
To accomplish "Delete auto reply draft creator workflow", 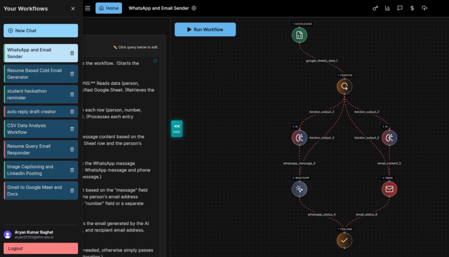I will [x=72, y=111].
